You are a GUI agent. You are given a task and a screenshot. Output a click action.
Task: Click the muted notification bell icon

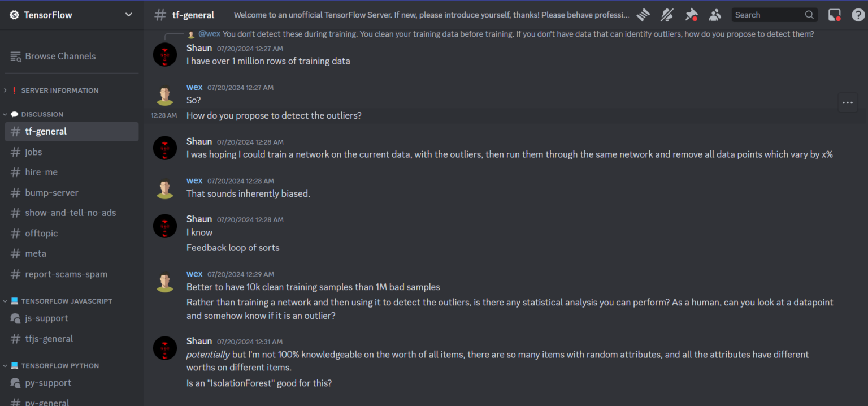coord(667,15)
